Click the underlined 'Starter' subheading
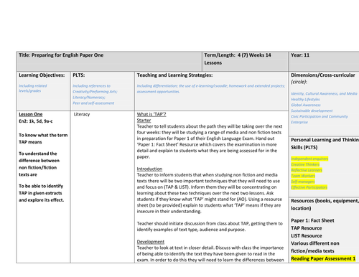This screenshot has width=359, height=277. click(144, 121)
